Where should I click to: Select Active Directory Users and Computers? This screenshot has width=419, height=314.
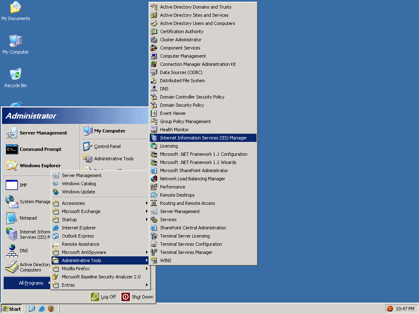(x=197, y=23)
